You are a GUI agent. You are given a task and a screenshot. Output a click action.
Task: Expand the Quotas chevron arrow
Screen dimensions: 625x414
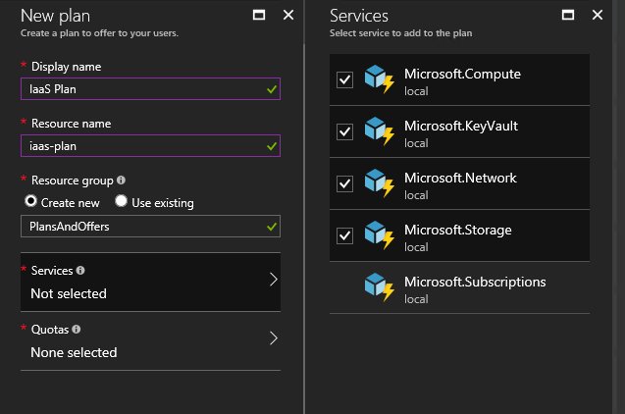click(274, 338)
